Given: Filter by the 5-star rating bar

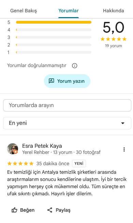Looking at the screenshot, I should coord(54,22).
